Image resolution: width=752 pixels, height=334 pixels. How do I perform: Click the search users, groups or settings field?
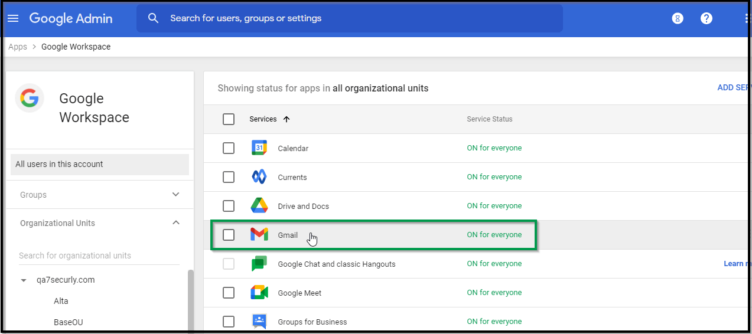(354, 18)
